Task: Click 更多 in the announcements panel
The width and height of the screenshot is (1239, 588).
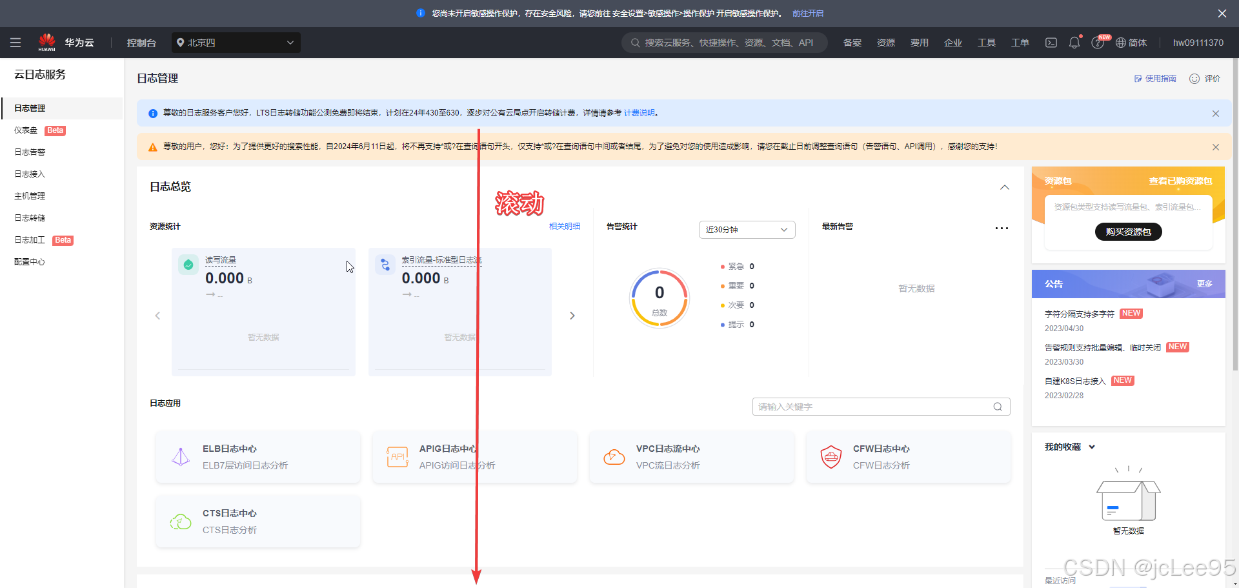Action: point(1205,284)
